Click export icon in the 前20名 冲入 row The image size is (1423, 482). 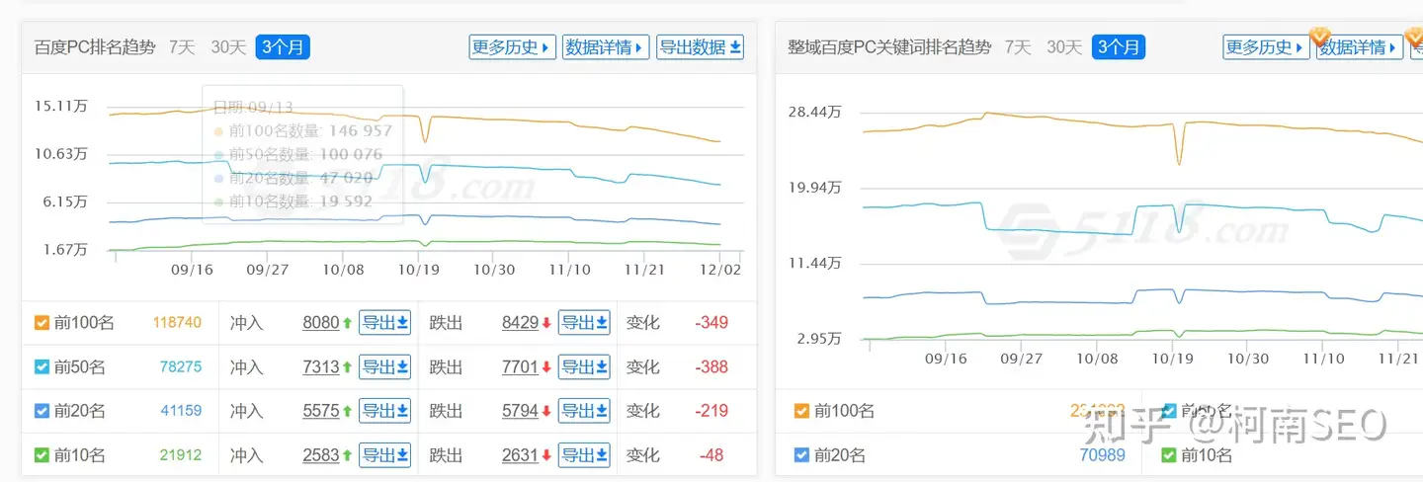tap(384, 411)
